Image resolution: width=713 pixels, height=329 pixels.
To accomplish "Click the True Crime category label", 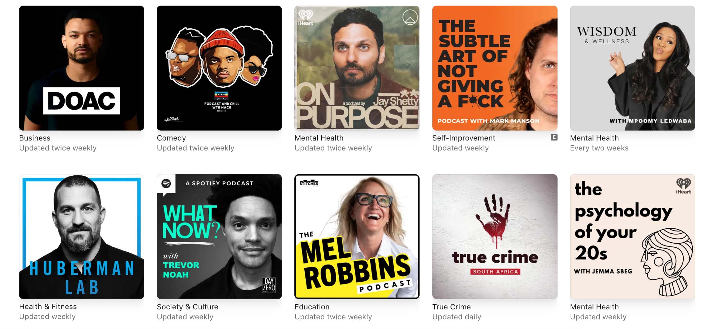I will (x=451, y=307).
